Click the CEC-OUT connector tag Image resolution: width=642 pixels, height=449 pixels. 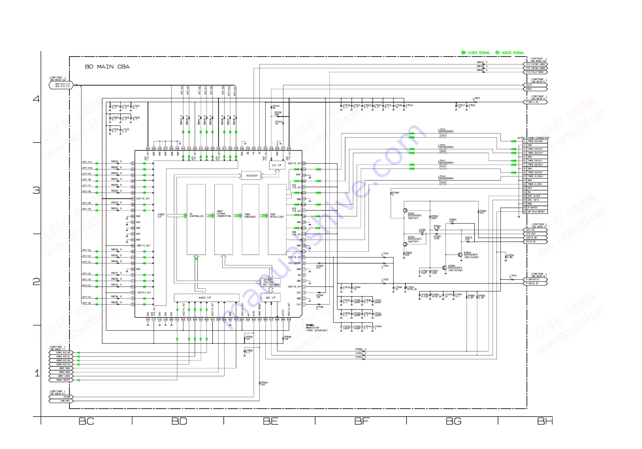(x=535, y=234)
